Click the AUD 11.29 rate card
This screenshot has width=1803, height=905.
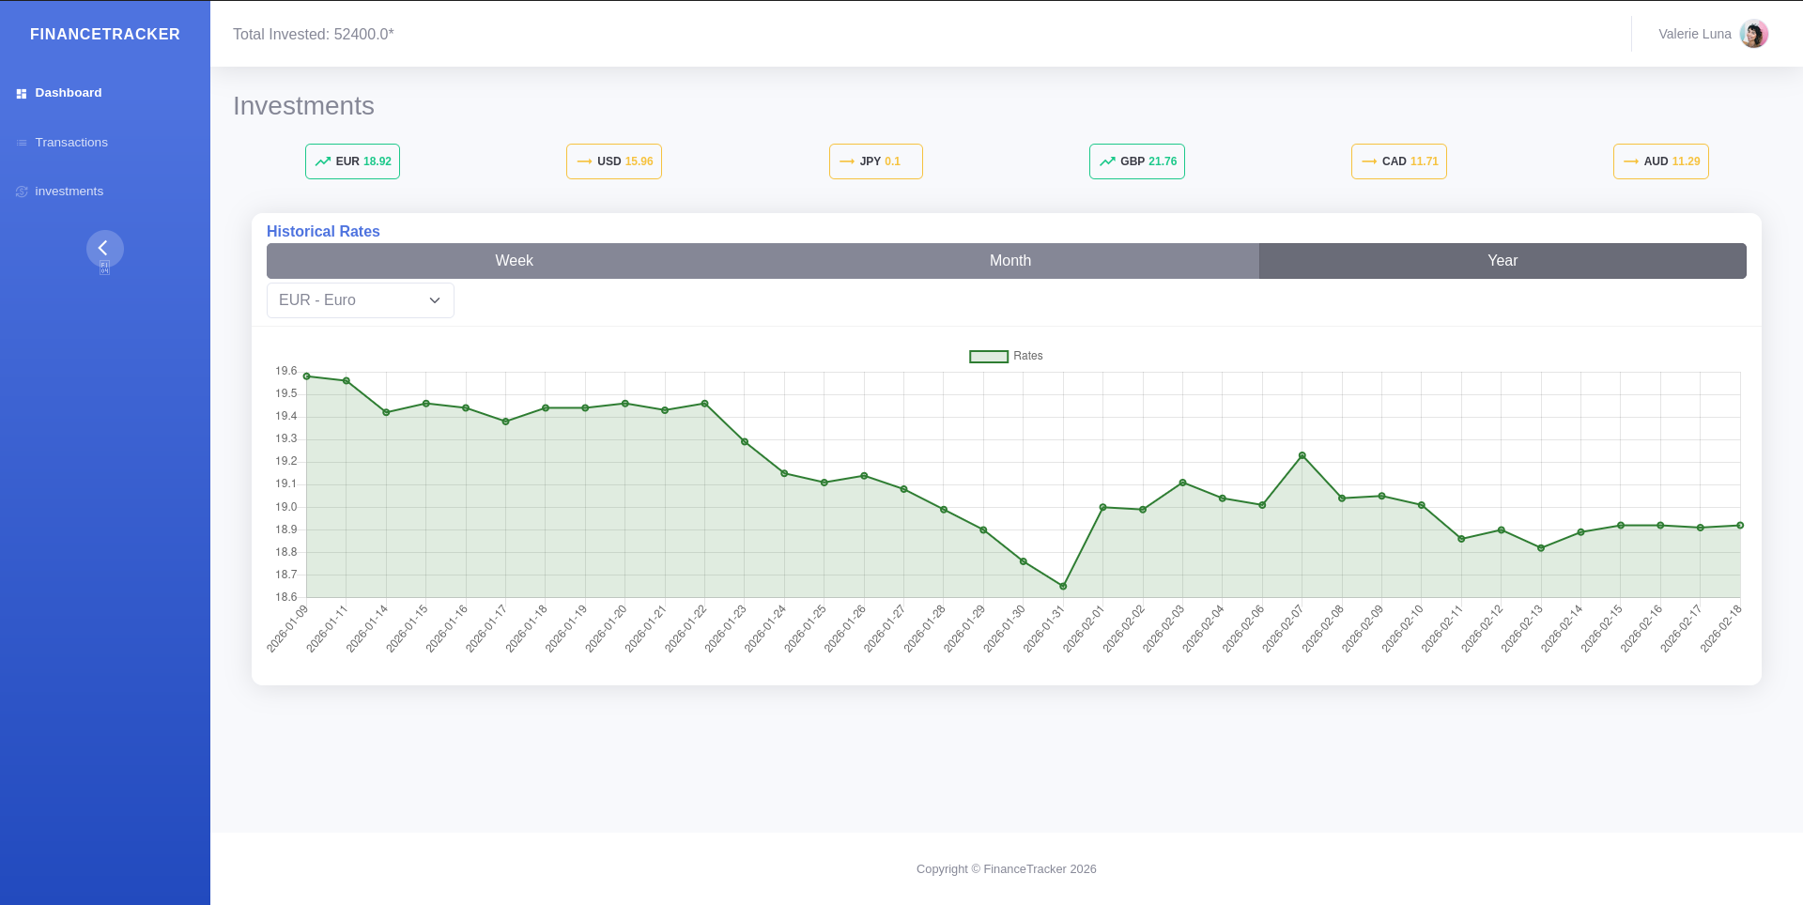pos(1660,161)
